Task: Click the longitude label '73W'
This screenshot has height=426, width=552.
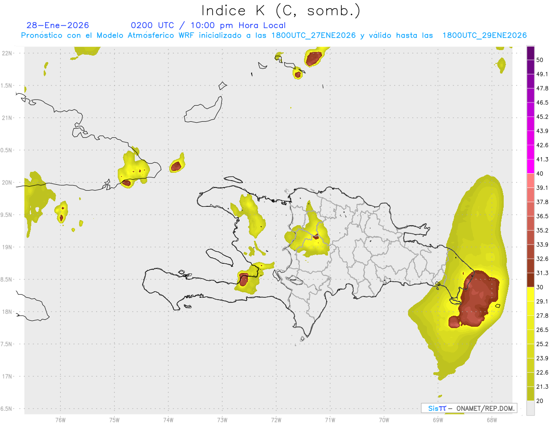Action: pyautogui.click(x=222, y=420)
